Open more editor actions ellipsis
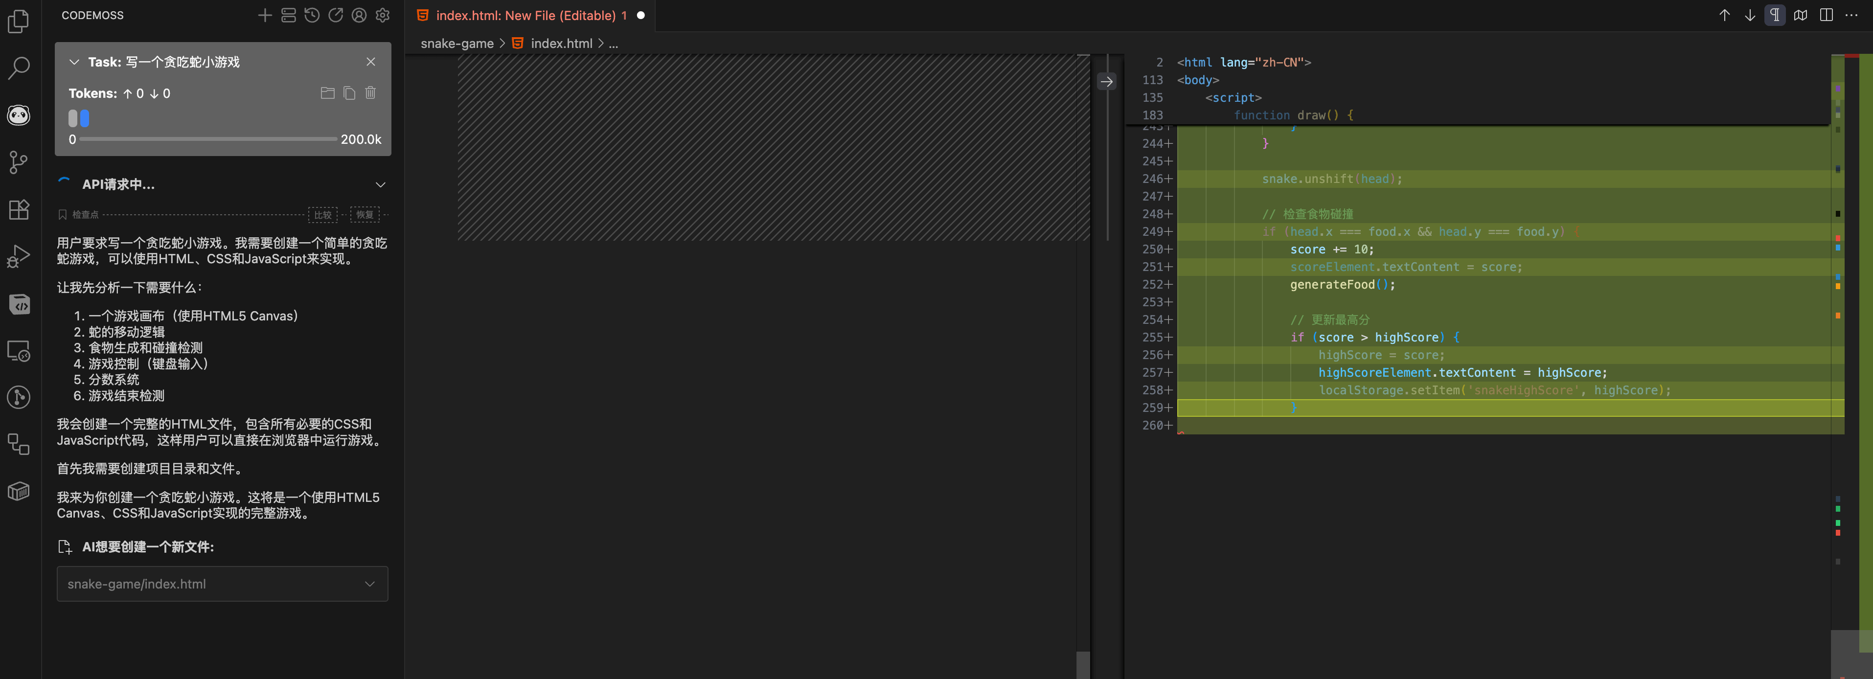1873x679 pixels. (x=1852, y=15)
